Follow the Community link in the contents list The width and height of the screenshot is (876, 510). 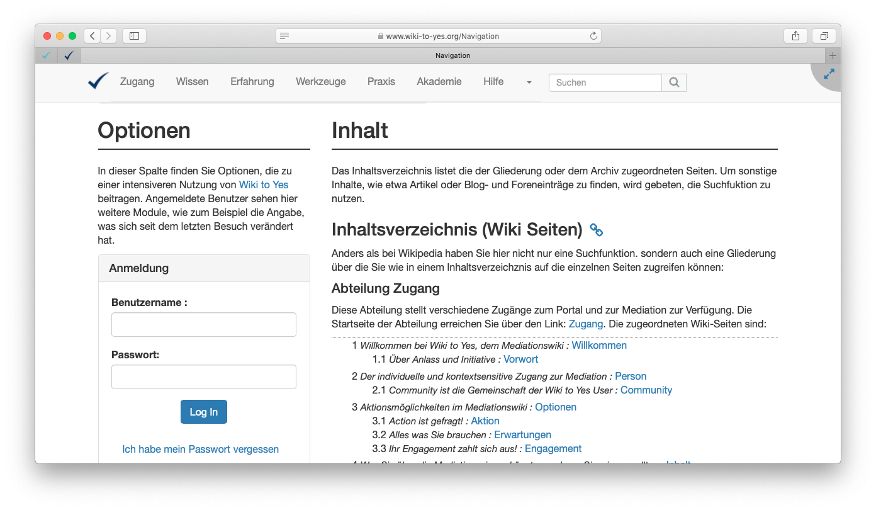click(x=646, y=390)
